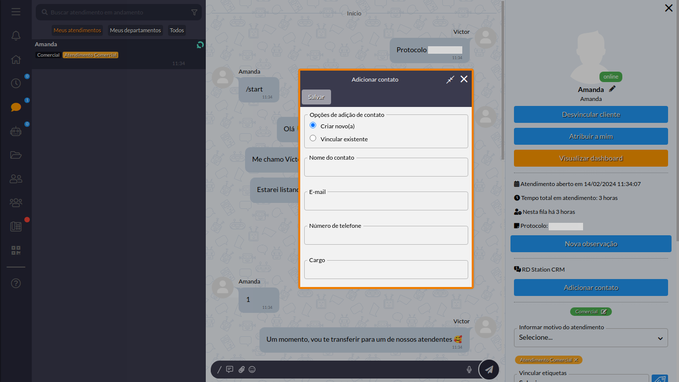Go to the home icon in sidebar
Image resolution: width=679 pixels, height=382 pixels.
pos(16,60)
